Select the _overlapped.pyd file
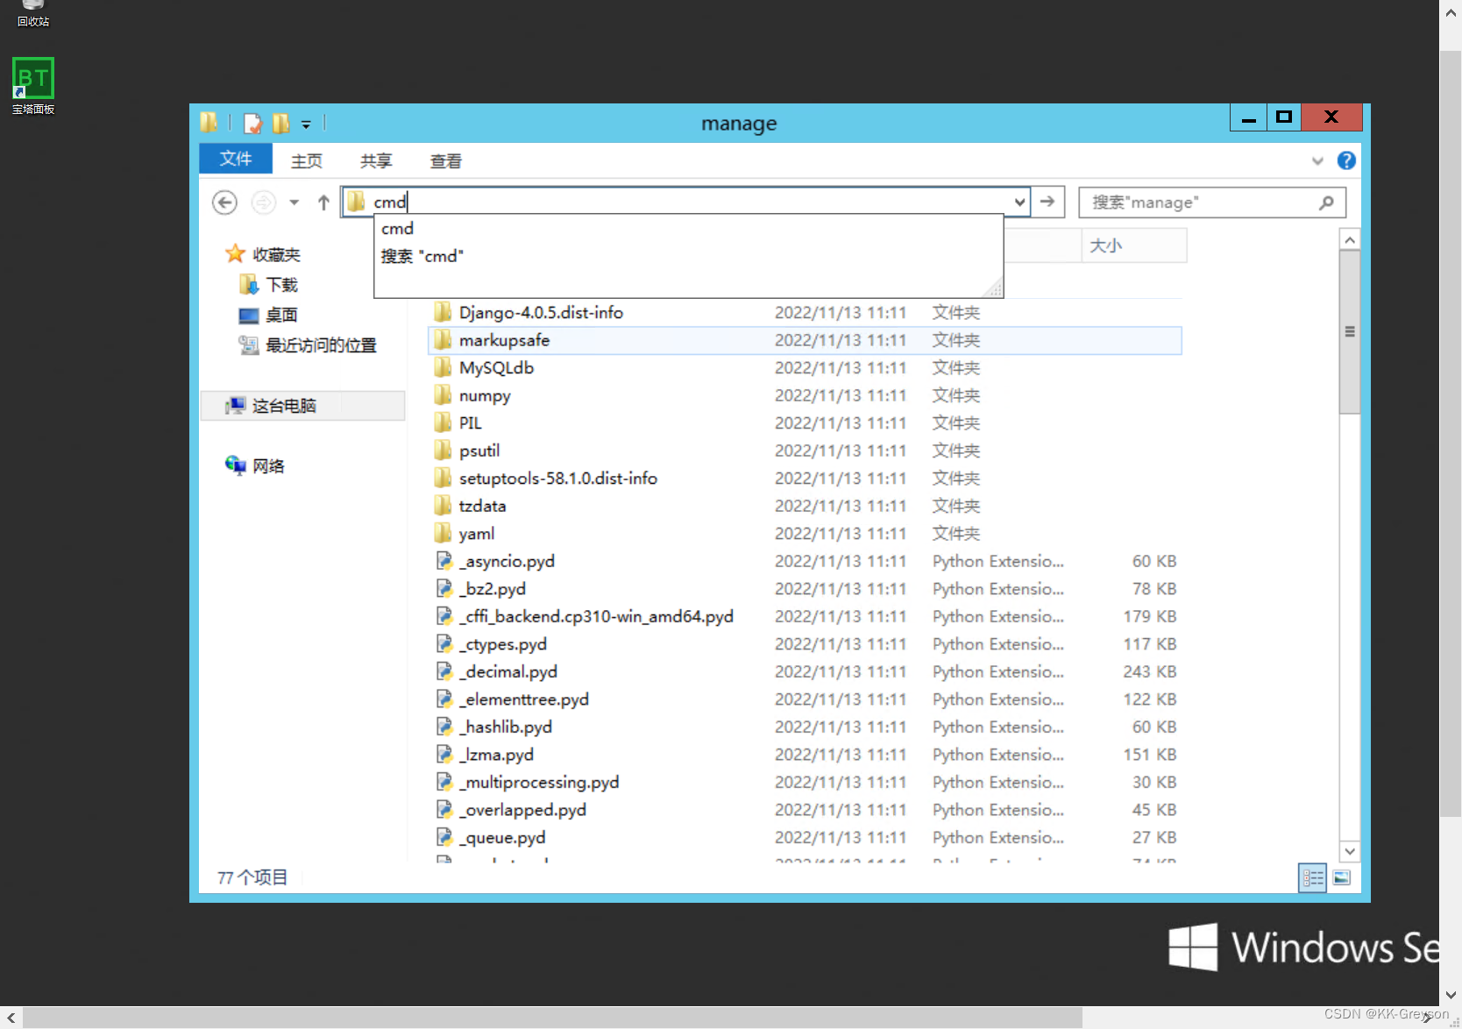Screen dimensions: 1462x1029 tap(804, 810)
